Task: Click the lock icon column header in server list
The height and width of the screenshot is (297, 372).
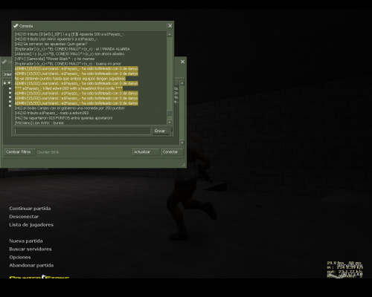Action: point(4,82)
